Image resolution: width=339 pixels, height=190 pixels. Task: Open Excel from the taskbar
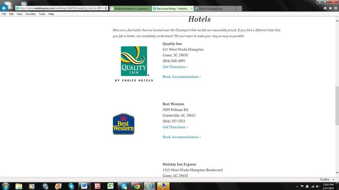tap(110, 186)
